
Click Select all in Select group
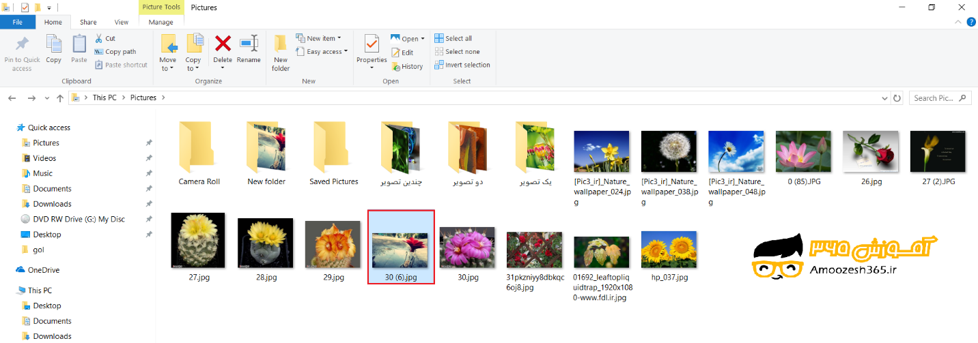[x=453, y=38]
